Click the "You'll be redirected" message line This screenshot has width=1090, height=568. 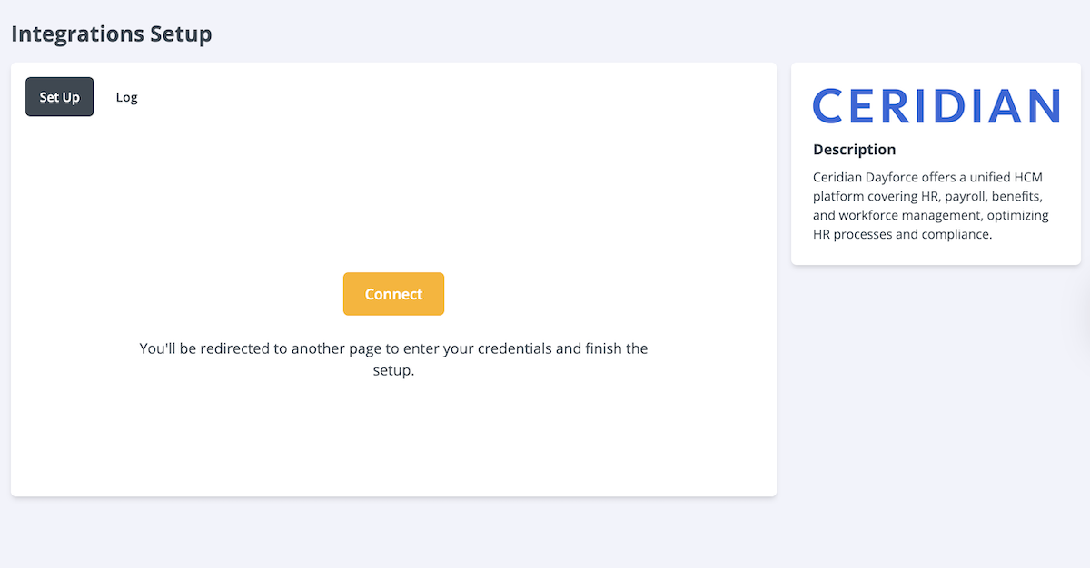[393, 348]
